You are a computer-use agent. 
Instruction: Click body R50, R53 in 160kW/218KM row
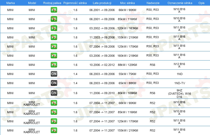[x=153, y=55]
